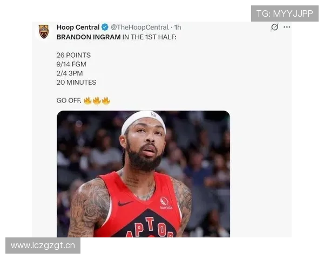324x259 pixels.
Task: Click the 1h post timestamp
Action: pyautogui.click(x=178, y=28)
